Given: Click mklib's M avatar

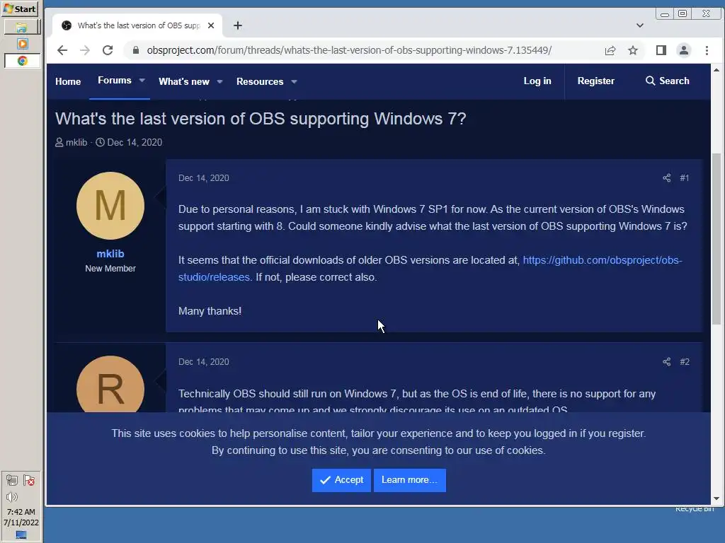Looking at the screenshot, I should tap(110, 206).
